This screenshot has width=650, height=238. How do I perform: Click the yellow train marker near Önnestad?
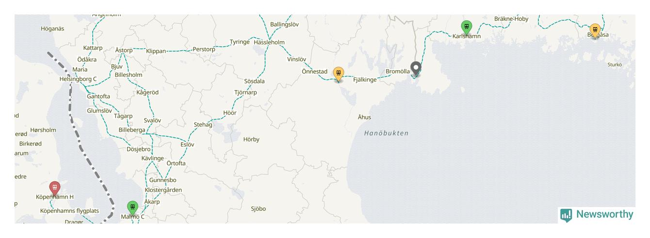pos(339,74)
